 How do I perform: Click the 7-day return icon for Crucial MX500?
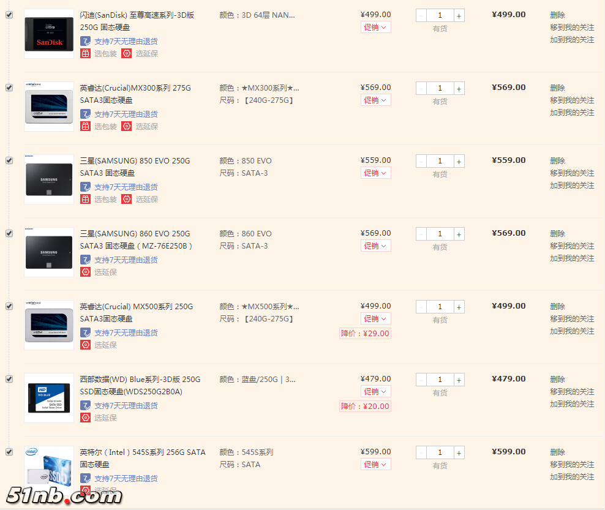[x=85, y=332]
